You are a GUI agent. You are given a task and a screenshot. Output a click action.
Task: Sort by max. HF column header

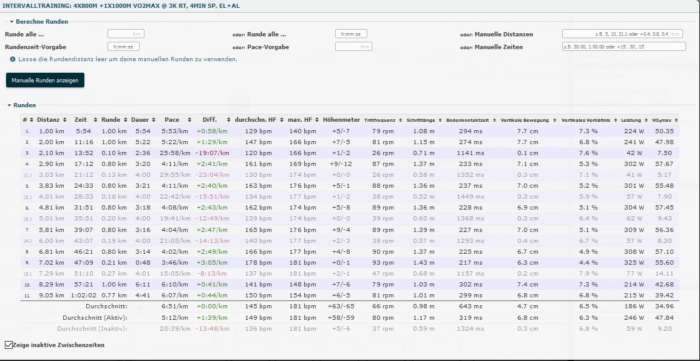tap(301, 120)
